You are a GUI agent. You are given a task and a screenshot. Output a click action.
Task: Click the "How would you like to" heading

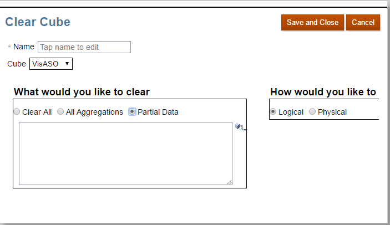[x=323, y=92]
